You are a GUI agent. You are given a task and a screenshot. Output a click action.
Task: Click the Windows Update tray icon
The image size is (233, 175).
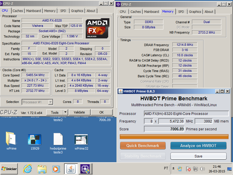click(x=180, y=169)
